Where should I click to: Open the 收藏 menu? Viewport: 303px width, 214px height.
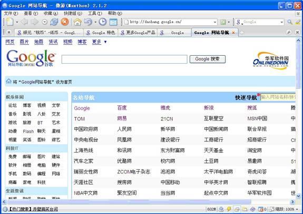pyautogui.click(x=51, y=13)
